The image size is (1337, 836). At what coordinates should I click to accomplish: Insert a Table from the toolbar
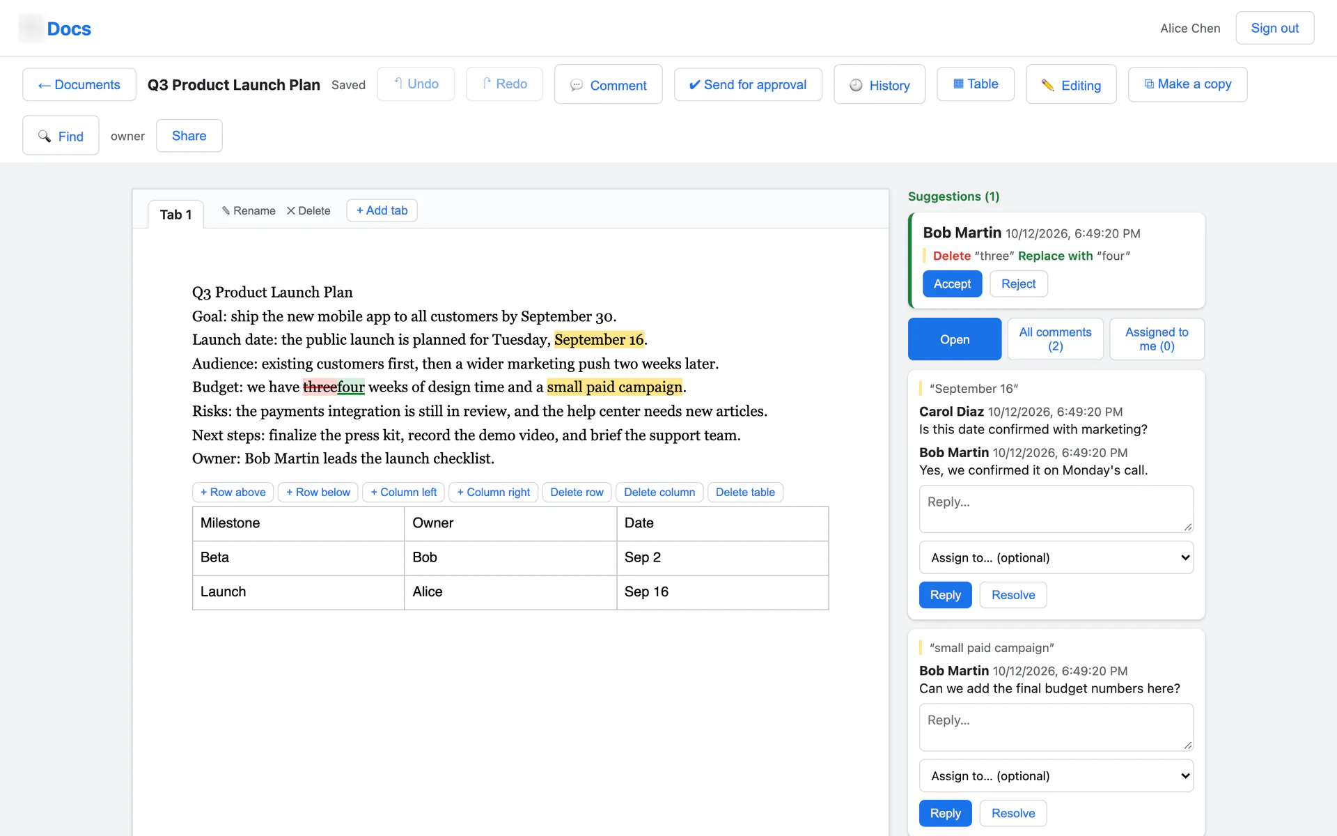(976, 84)
